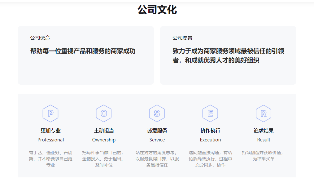This screenshot has height=196, width=314.
Task: Click the hexagonal R icon above 追求结果
Action: [x=264, y=113]
